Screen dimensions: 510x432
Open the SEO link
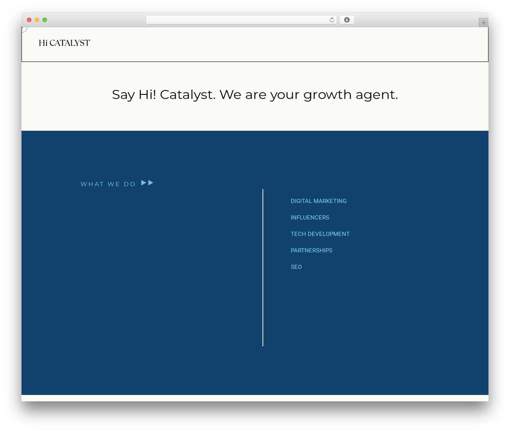296,267
